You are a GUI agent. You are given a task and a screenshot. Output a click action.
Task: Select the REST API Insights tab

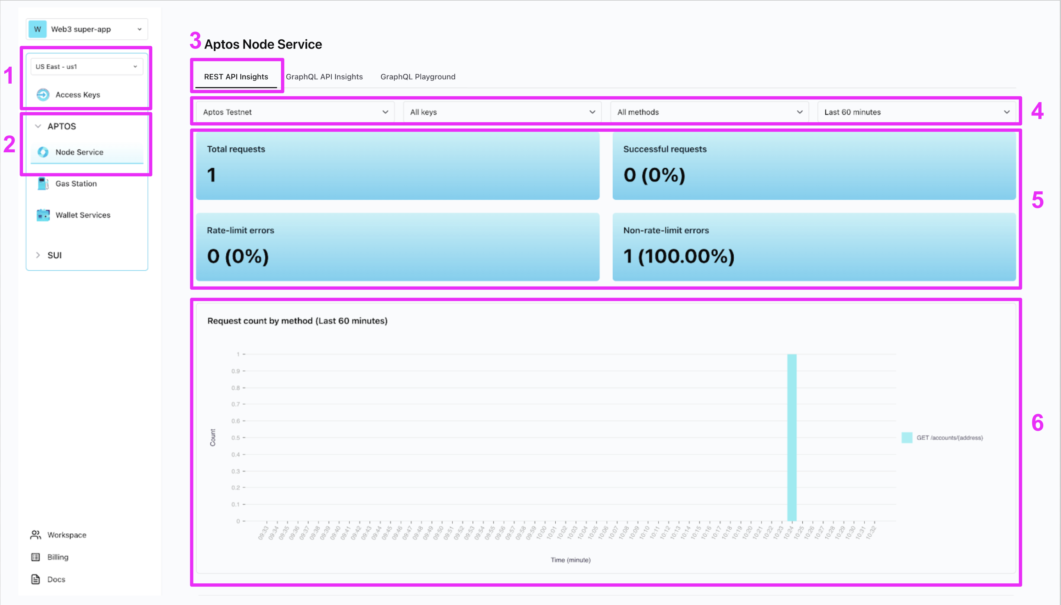pos(236,77)
